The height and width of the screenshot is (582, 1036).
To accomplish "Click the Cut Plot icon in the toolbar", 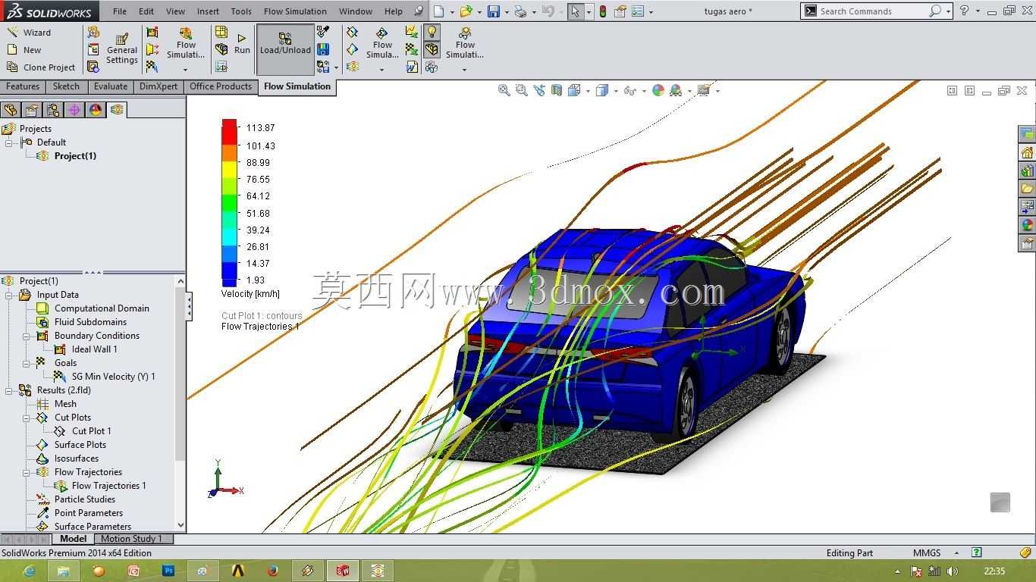I will click(x=352, y=32).
